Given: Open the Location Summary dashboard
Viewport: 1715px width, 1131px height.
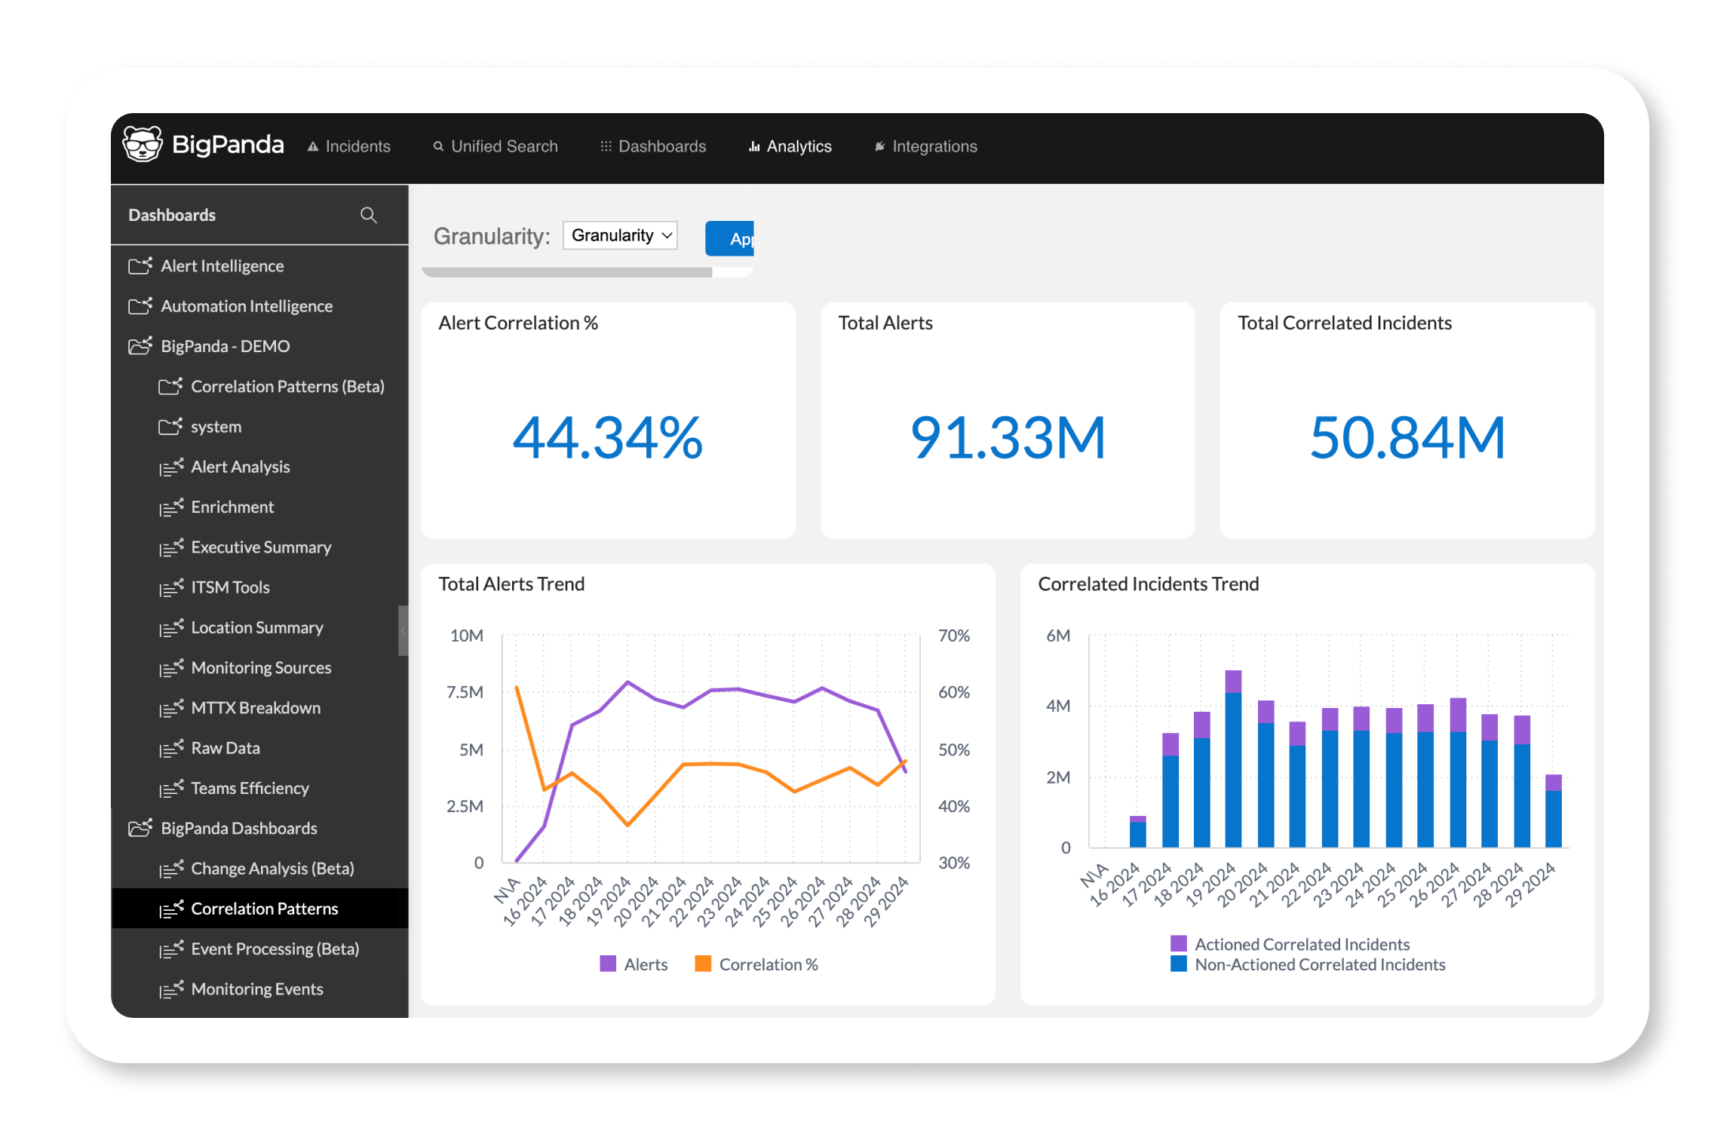Looking at the screenshot, I should pyautogui.click(x=259, y=627).
